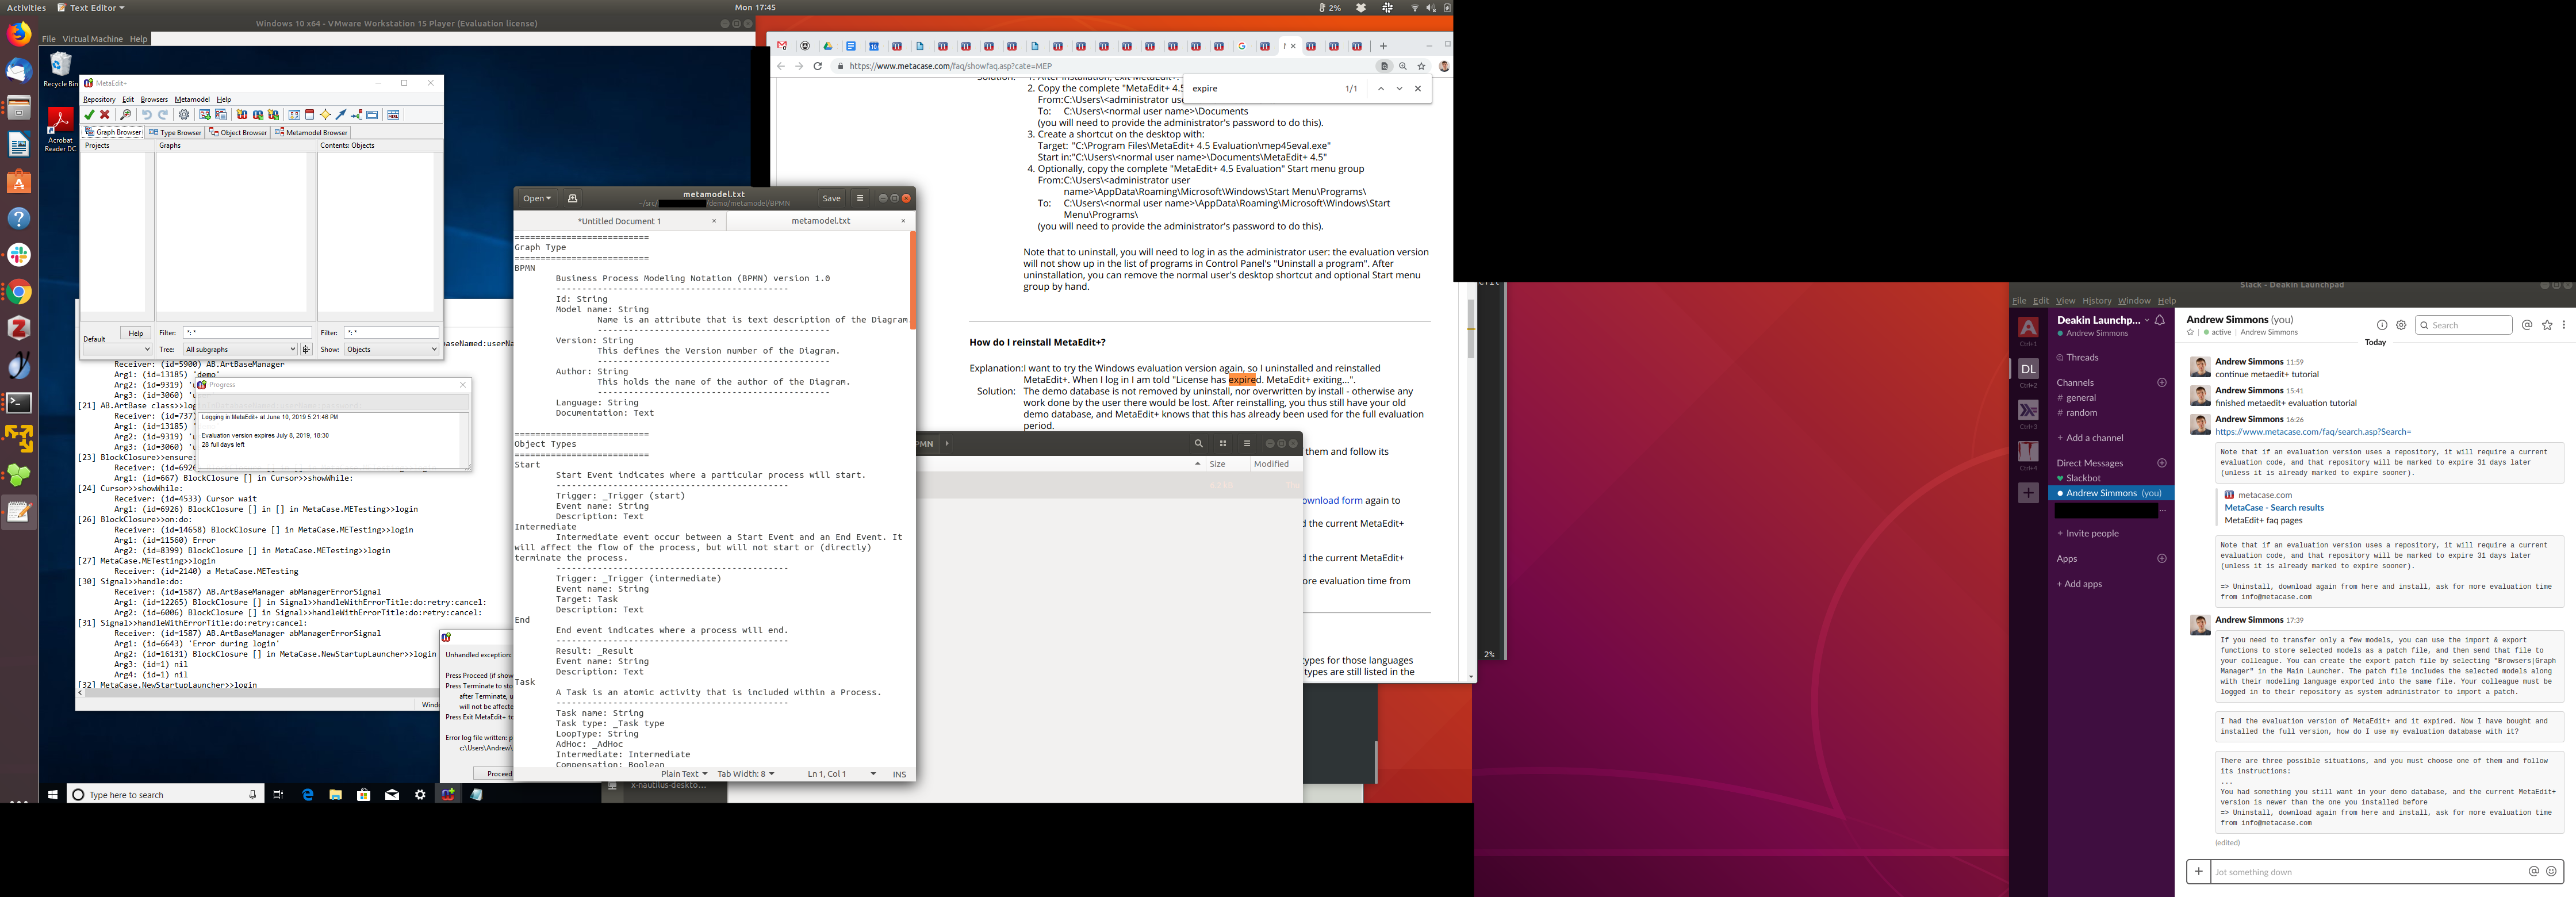Click the green checkmark Commit icon in MetaEdit+

click(x=89, y=115)
